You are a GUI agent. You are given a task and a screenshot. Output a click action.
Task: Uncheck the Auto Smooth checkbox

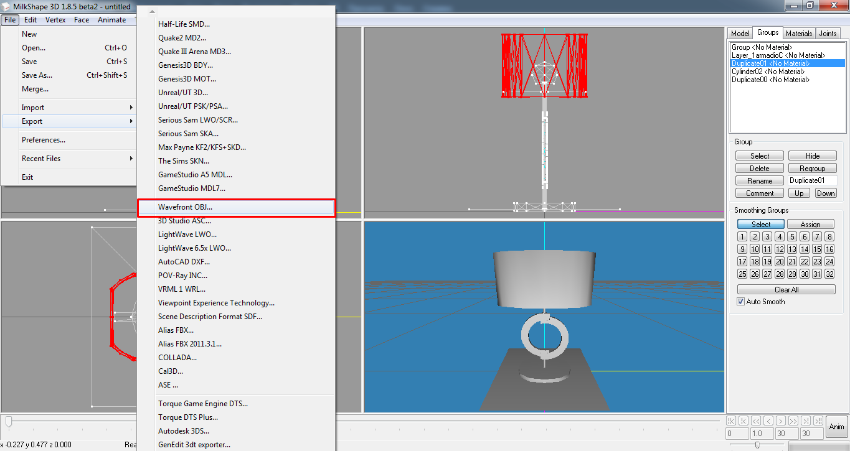(740, 302)
